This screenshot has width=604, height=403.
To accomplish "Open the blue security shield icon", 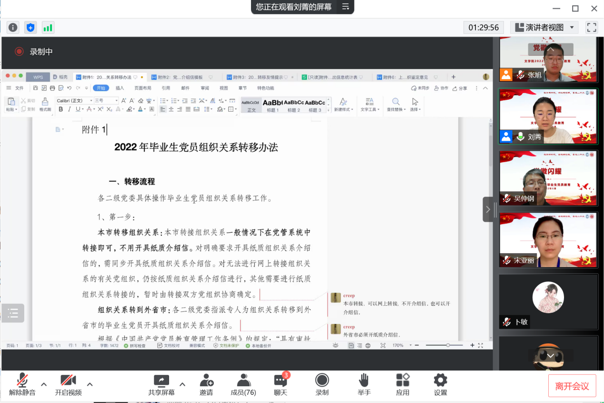I will [x=30, y=28].
